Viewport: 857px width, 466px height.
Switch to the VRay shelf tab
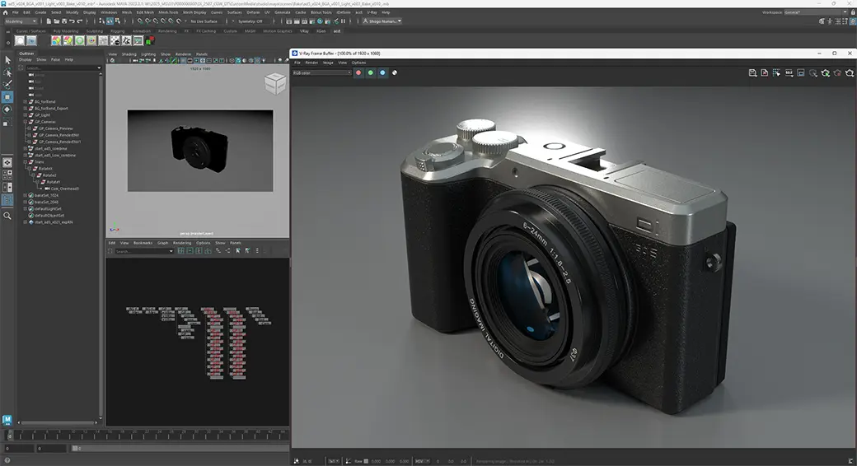click(x=304, y=31)
